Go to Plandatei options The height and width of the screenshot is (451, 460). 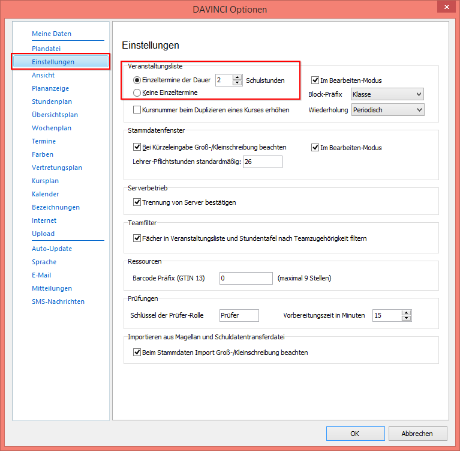(x=46, y=49)
